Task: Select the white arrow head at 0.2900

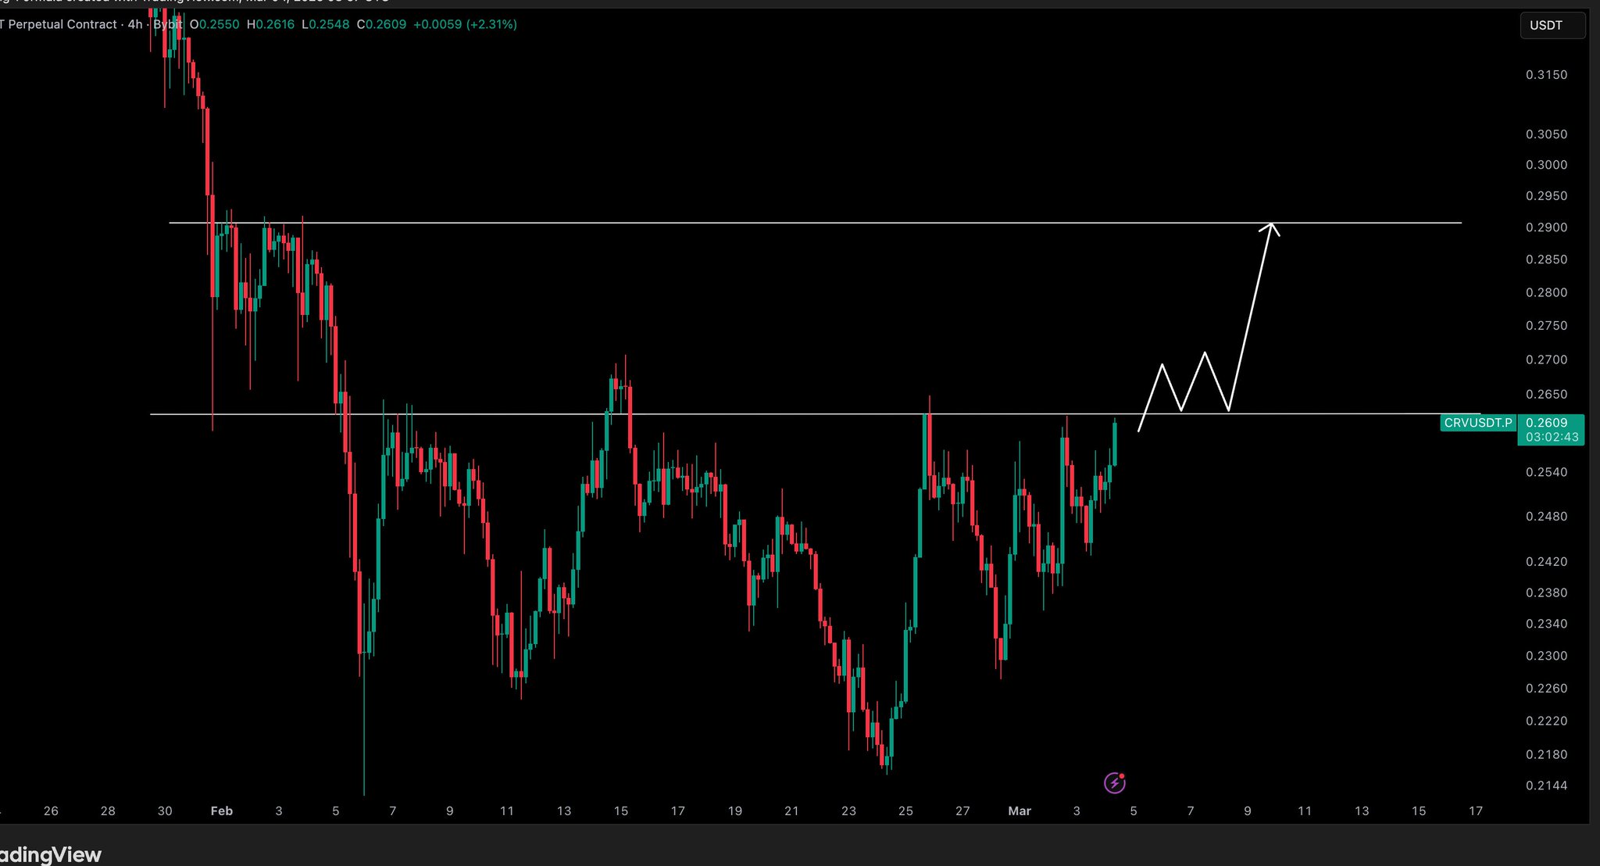Action: (1271, 227)
